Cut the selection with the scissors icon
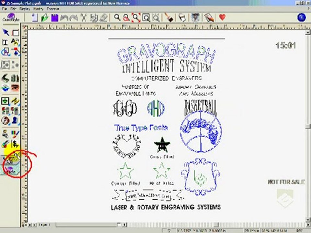The width and height of the screenshot is (311, 233). click(x=84, y=17)
